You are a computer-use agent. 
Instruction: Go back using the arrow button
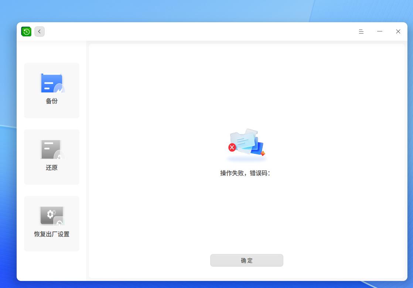tap(40, 32)
